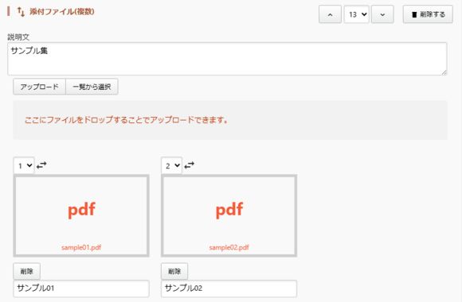462x302 pixels.
Task: Move unit up with the up-chevron button
Action: (330, 14)
